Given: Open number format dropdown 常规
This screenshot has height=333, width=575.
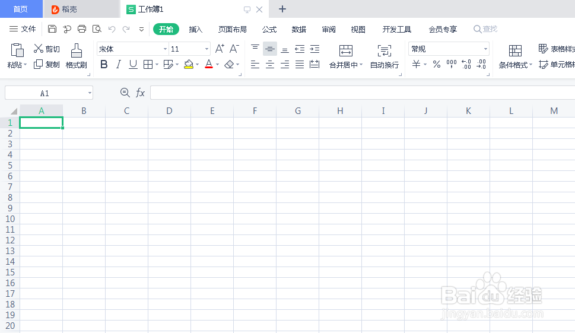Looking at the screenshot, I should tap(485, 49).
